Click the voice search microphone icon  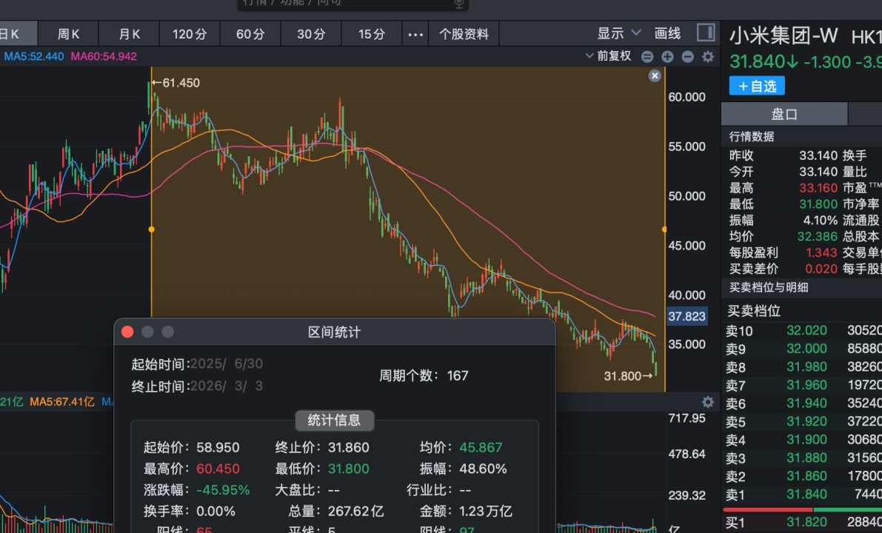459,3
